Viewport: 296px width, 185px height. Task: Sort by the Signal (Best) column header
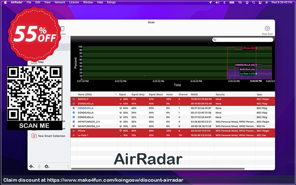(156, 94)
